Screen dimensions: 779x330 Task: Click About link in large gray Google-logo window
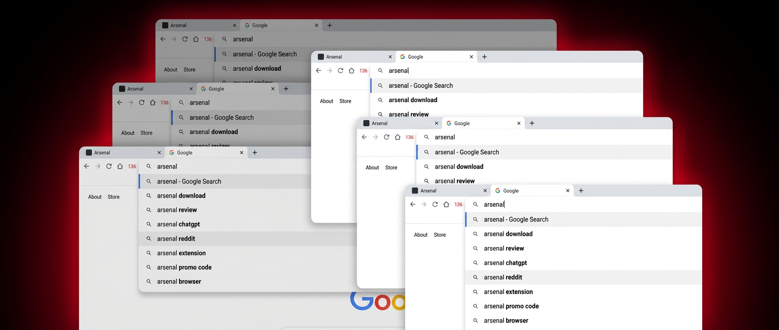(95, 197)
